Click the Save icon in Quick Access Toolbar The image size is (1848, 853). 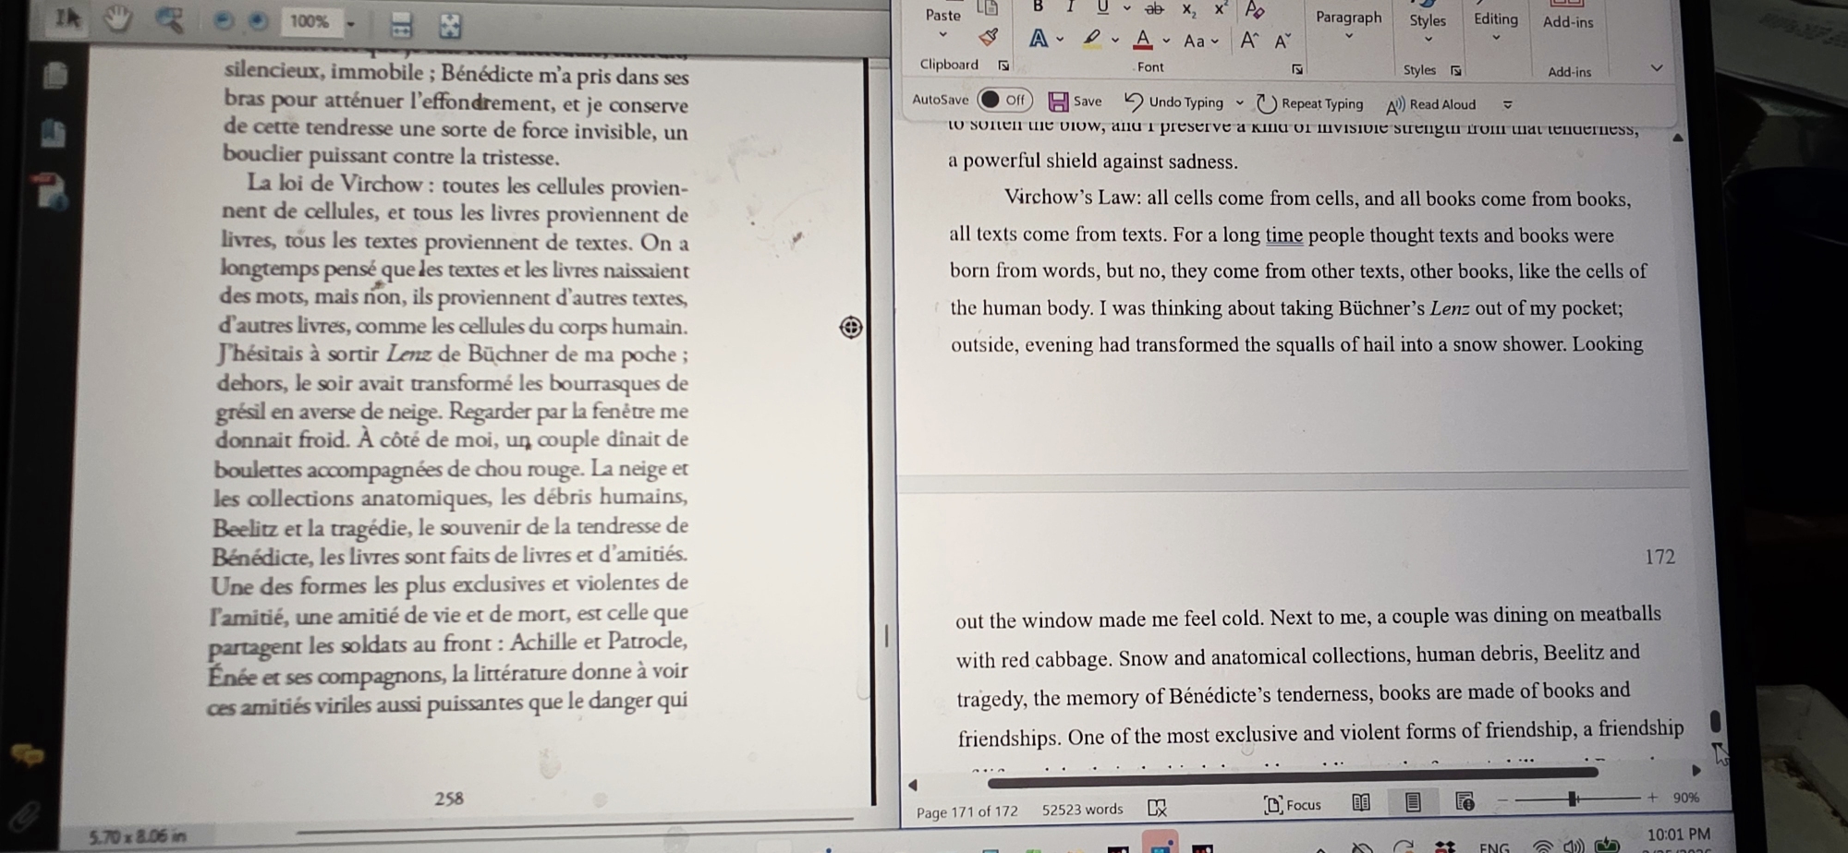coord(1059,102)
